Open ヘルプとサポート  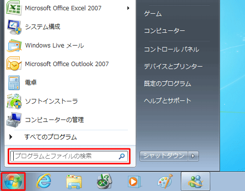(168, 100)
